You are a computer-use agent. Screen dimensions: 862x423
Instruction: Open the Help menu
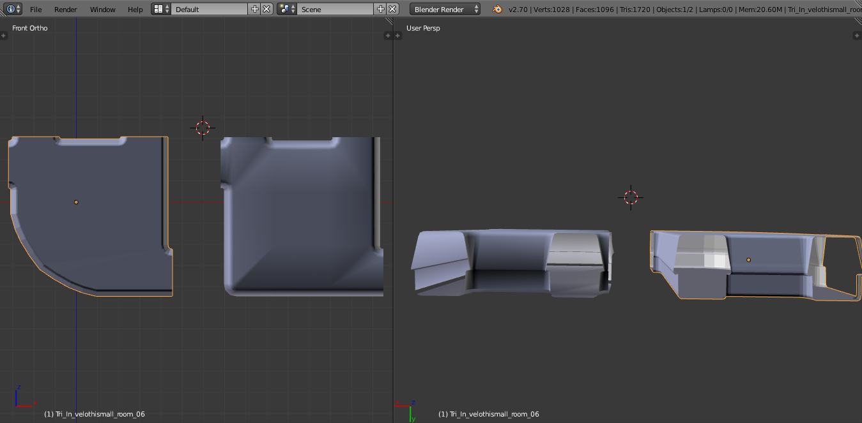(135, 10)
